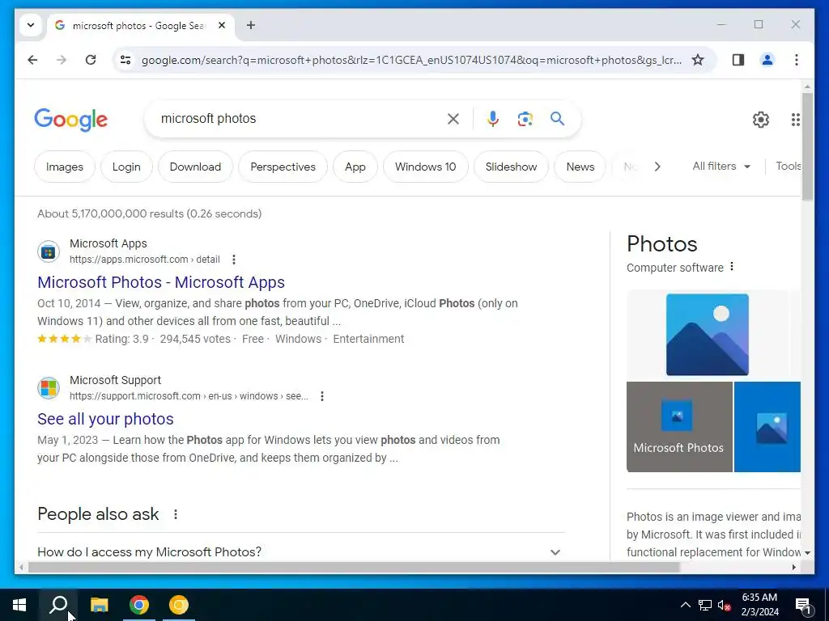Viewport: 829px width, 621px height.
Task: Open options for Microsoft Apps result
Action: click(x=234, y=260)
